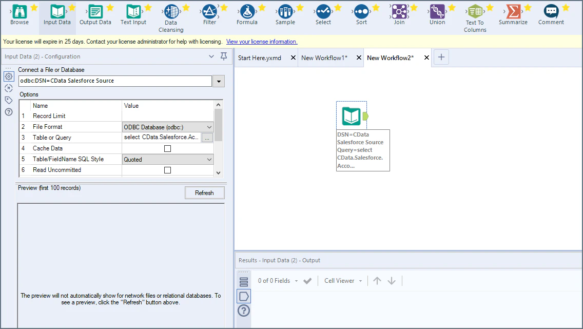The height and width of the screenshot is (329, 583).
Task: Pick the Summarize tool
Action: (513, 14)
